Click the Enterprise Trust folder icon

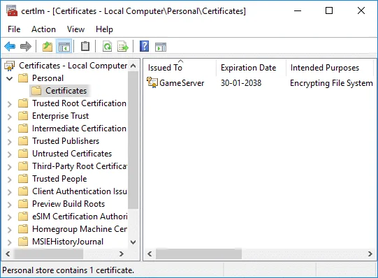tap(23, 116)
